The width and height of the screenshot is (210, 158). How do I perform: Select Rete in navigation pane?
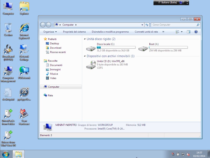(48, 95)
